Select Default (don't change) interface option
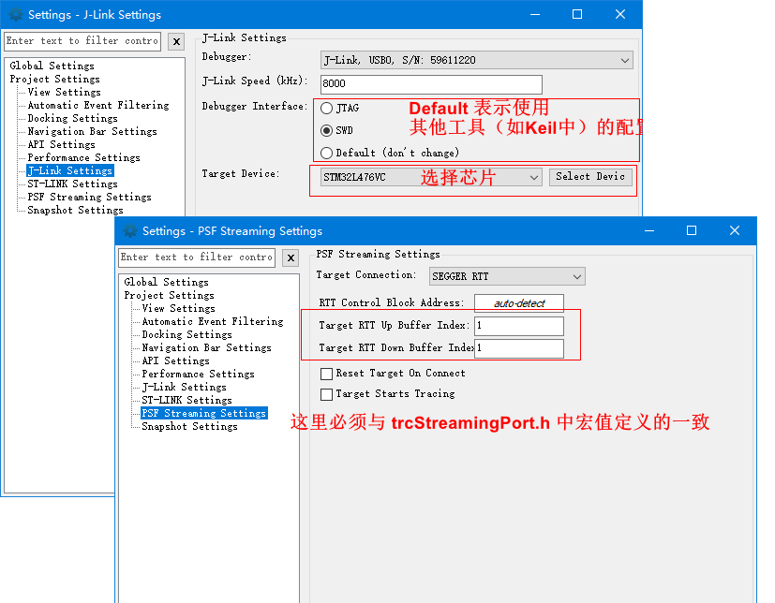 (x=326, y=154)
